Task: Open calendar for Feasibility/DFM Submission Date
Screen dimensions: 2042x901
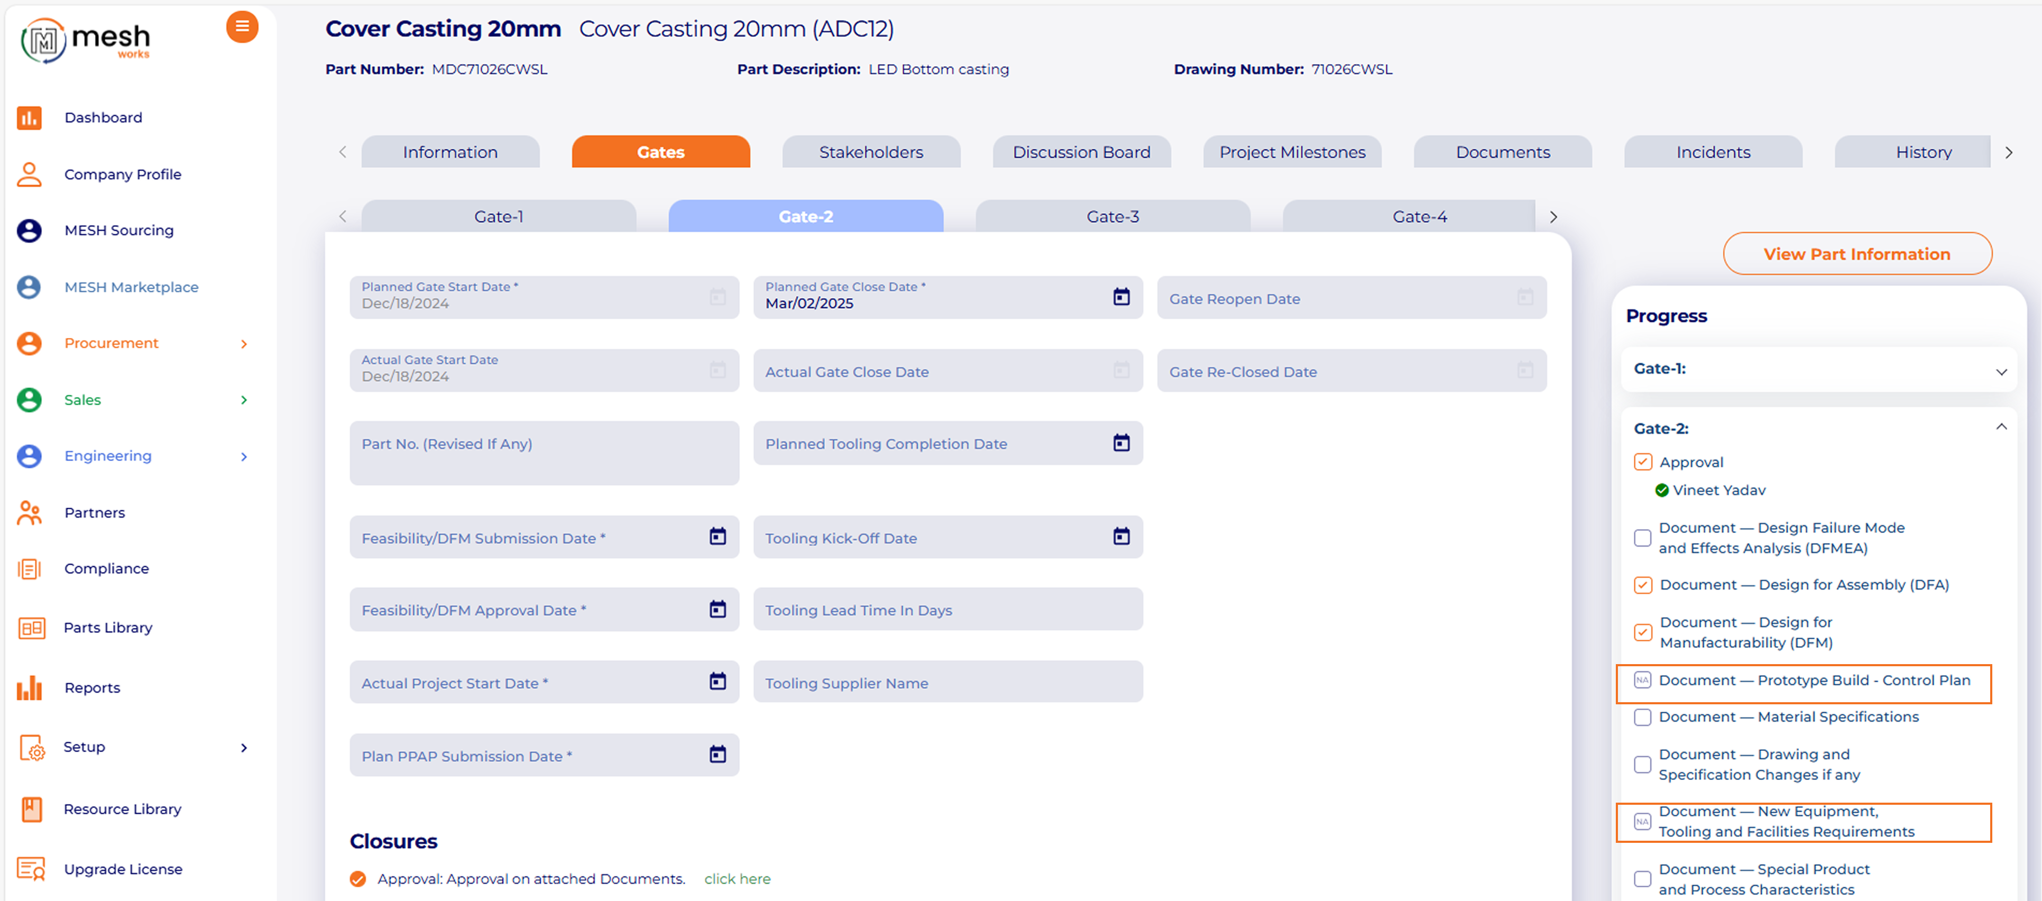Action: [718, 537]
